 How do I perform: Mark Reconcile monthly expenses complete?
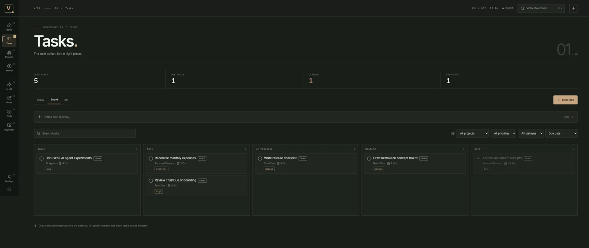tap(151, 158)
